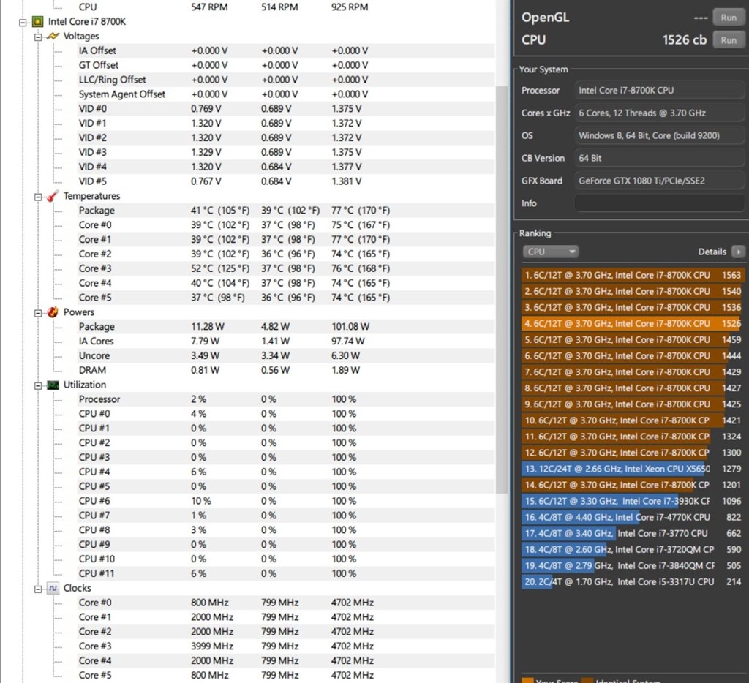Image resolution: width=749 pixels, height=683 pixels.
Task: Select ranking entry 16 Core i7-4770K
Action: point(632,517)
